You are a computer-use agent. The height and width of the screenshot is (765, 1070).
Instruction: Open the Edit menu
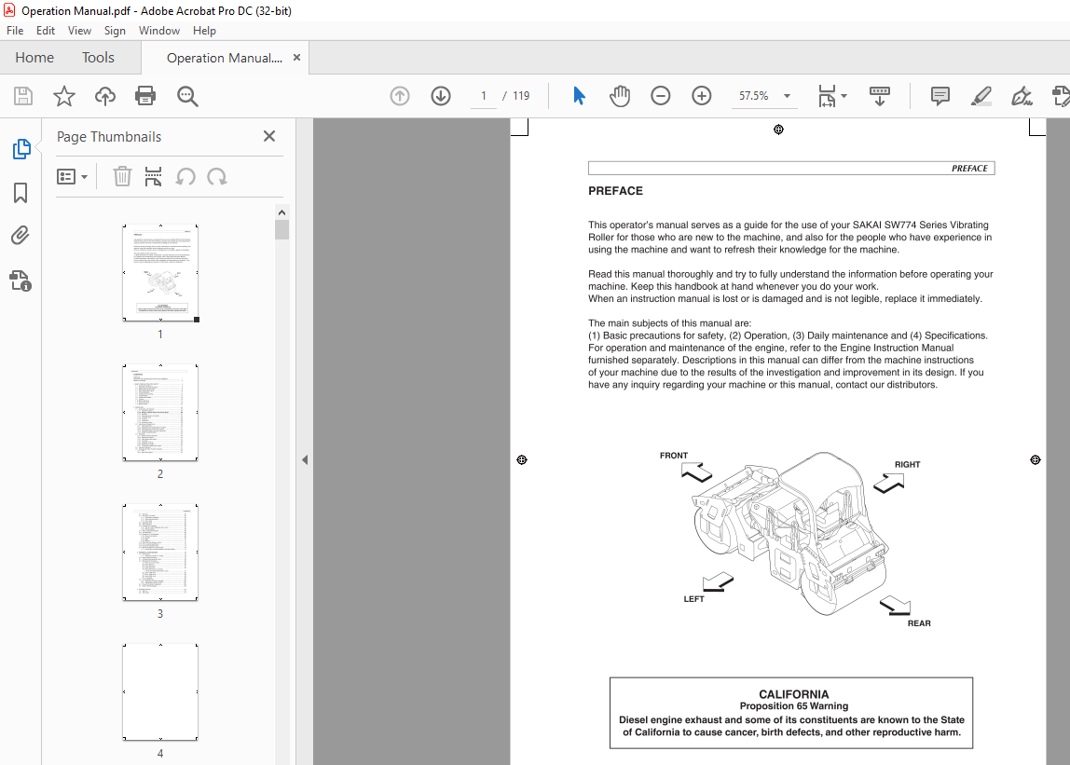(46, 31)
